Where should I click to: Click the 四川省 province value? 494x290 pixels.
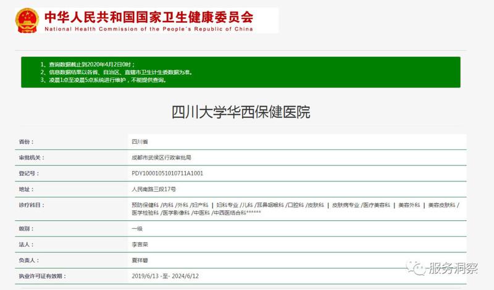point(140,142)
